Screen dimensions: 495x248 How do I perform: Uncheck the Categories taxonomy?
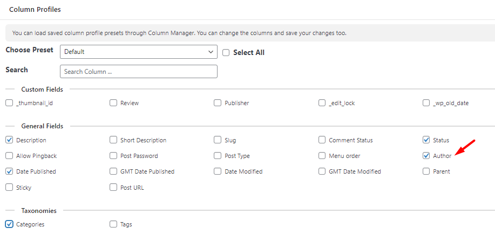[x=9, y=224]
